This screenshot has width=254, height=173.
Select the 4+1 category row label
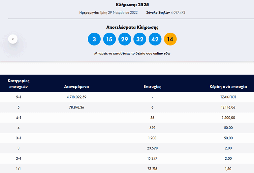[19, 118]
